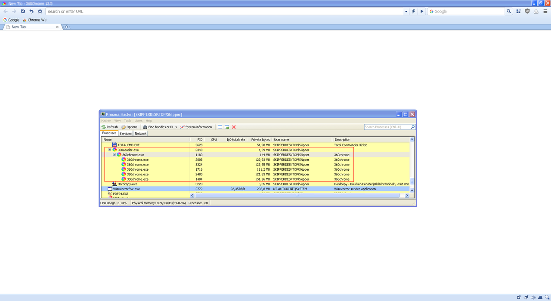Switch to the Network tab
This screenshot has width=551, height=301.
coord(141,134)
